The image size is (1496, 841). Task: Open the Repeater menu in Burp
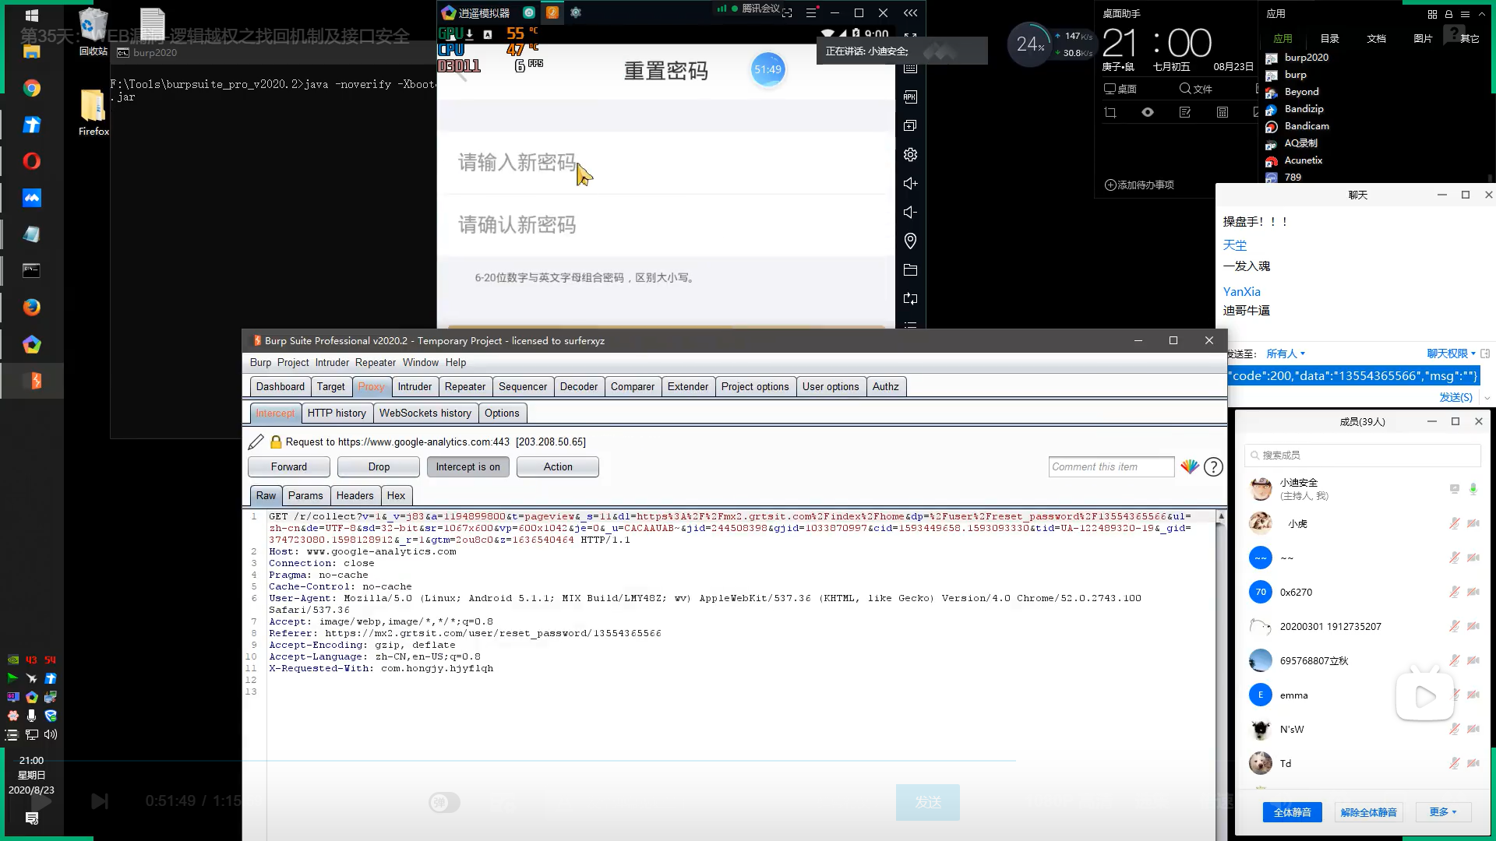pos(376,362)
